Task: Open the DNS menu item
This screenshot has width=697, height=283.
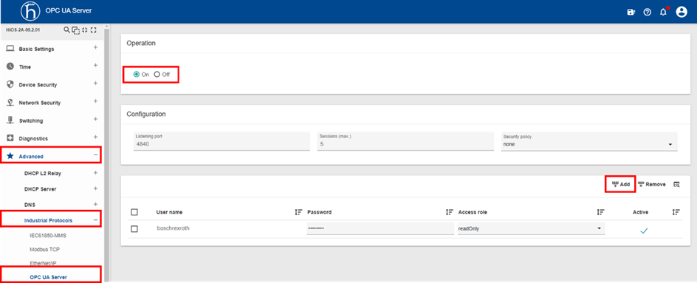Action: point(30,205)
